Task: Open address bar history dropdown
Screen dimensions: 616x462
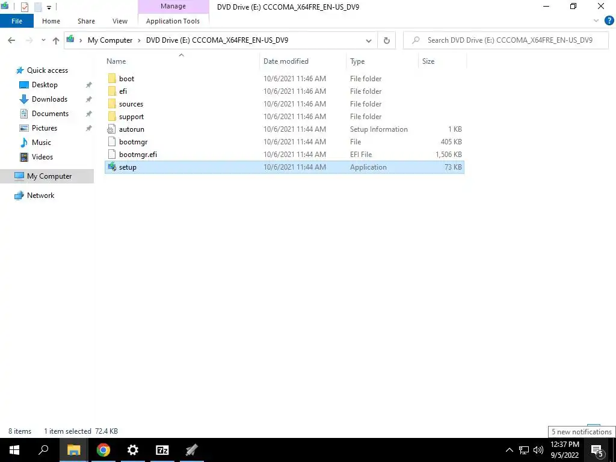Action: pos(369,40)
